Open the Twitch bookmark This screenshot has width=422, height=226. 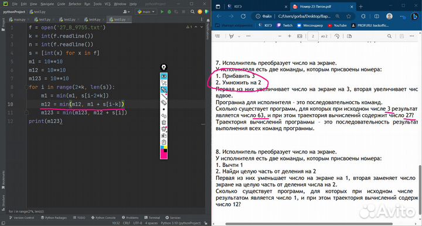pos(285,26)
